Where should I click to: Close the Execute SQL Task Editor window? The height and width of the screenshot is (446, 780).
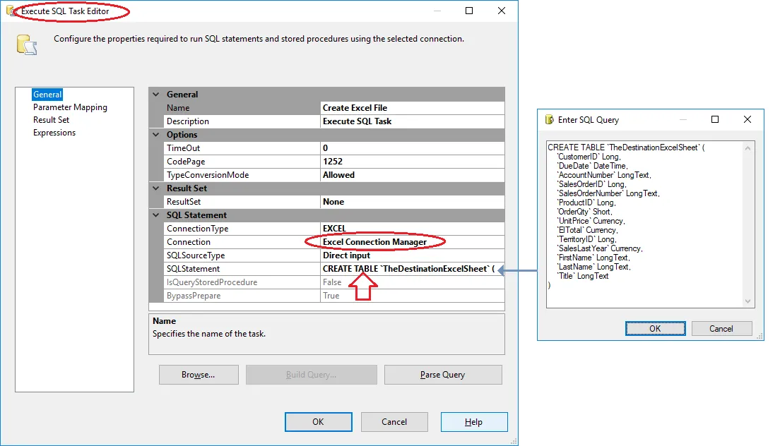(502, 11)
